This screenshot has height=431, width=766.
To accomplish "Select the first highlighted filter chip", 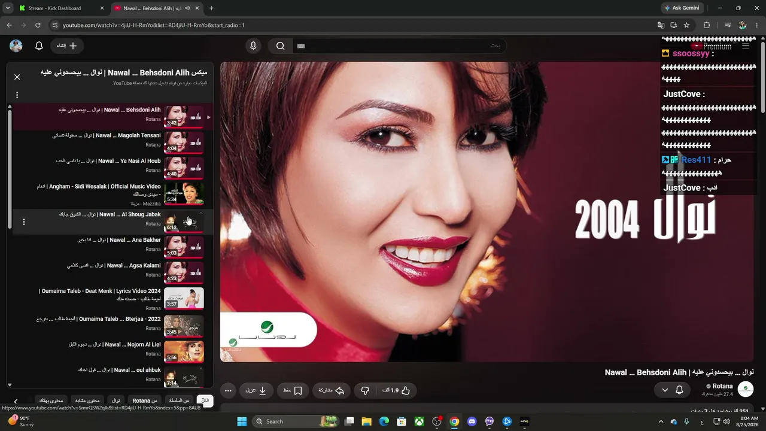I will (x=205, y=400).
